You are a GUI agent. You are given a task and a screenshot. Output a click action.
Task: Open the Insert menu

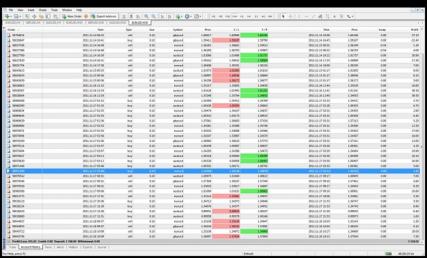click(31, 10)
